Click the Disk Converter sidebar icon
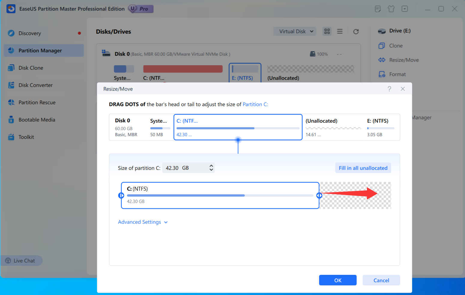The width and height of the screenshot is (465, 295). pos(11,85)
